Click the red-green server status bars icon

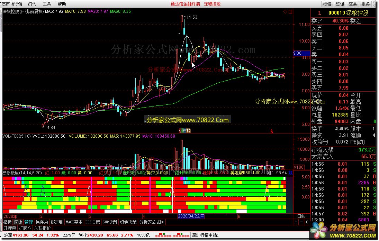point(172,235)
